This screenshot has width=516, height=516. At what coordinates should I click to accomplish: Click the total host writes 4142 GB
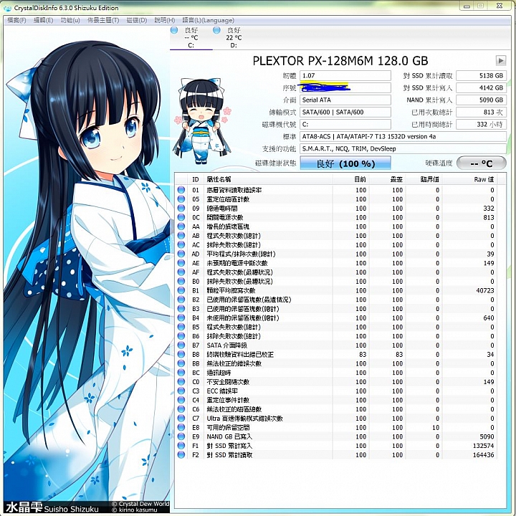click(x=481, y=88)
